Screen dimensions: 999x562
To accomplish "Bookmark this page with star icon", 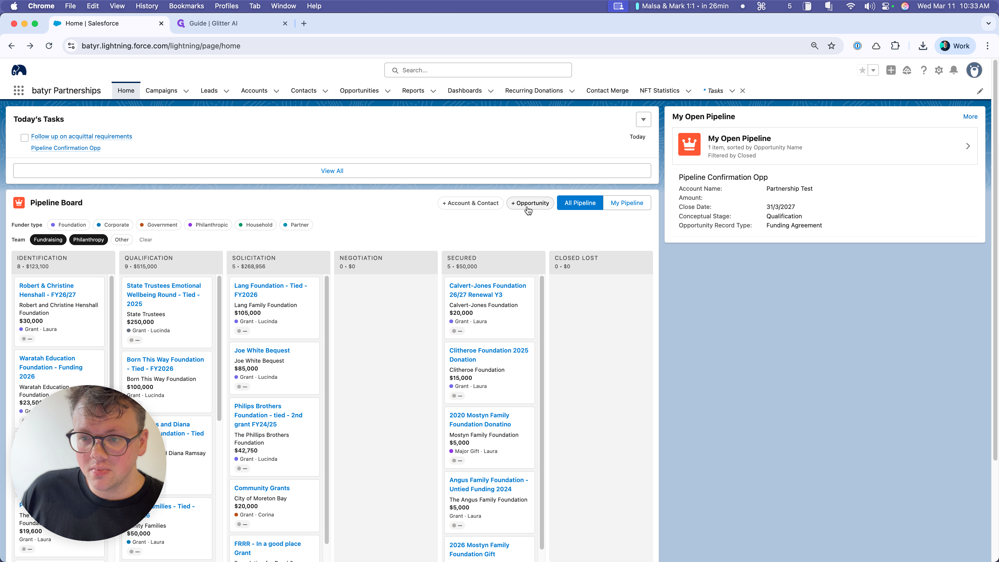I will pos(831,46).
